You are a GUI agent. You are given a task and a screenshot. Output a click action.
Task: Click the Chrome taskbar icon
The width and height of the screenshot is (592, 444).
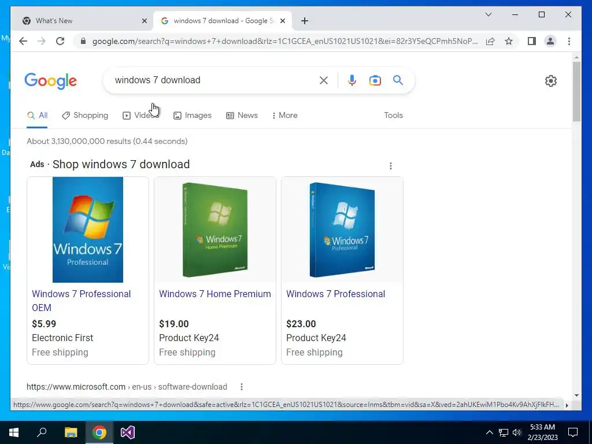(x=99, y=432)
